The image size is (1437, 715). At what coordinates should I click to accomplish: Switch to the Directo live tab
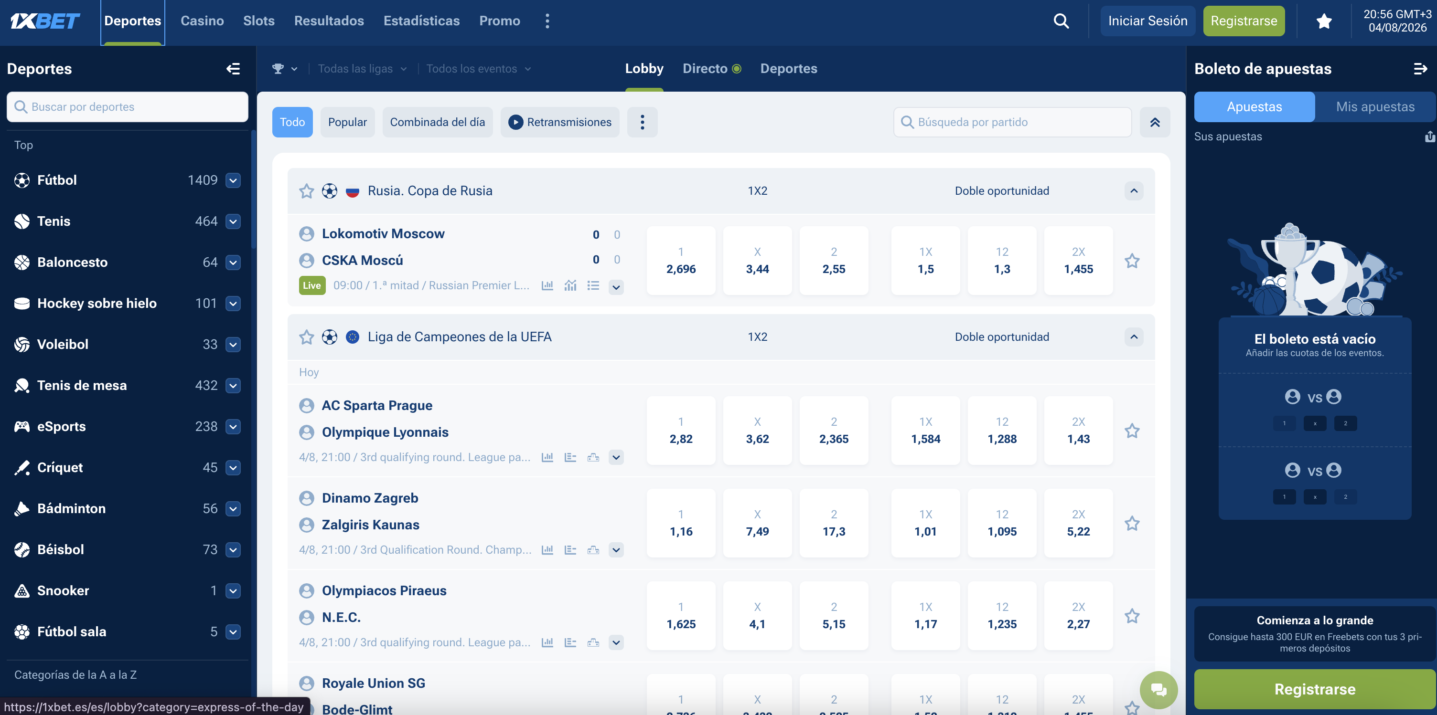[711, 69]
